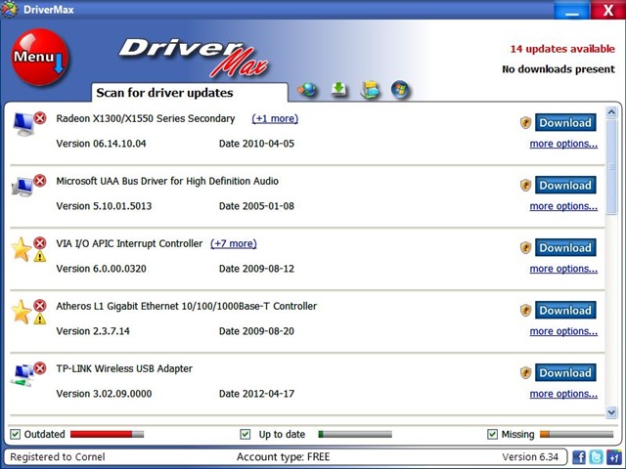Screen dimensions: 626x469
Task: Click shield icon beside TP-LINK Download
Action: tap(526, 373)
